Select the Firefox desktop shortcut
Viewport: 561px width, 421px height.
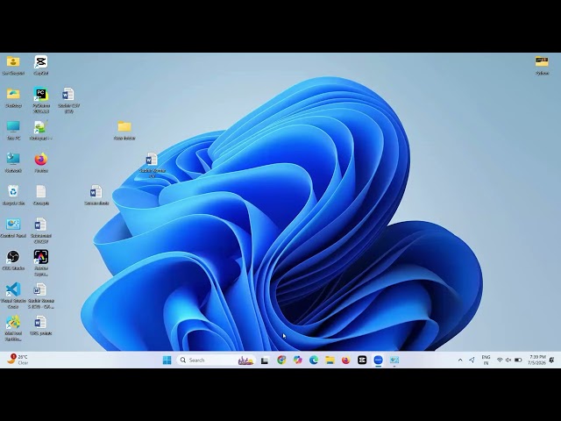(41, 163)
